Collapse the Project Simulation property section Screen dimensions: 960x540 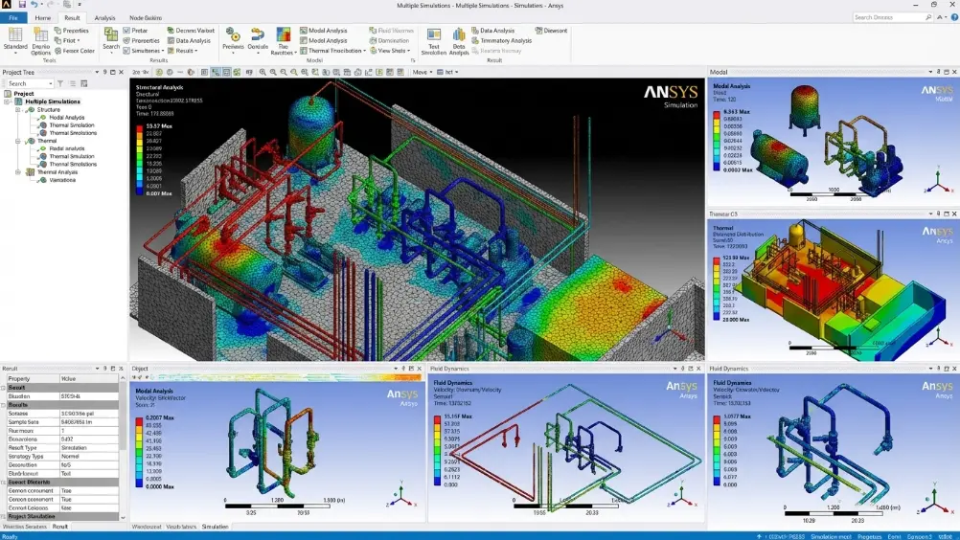(x=3, y=516)
